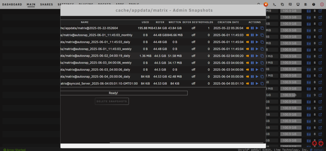The height and width of the screenshot is (151, 326).
Task: Send the autosnap 2025-06-01 11:45:03_weekly snapshot
Action: click(x=257, y=49)
